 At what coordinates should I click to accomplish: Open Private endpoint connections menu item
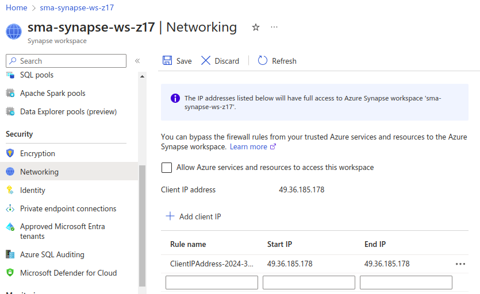click(x=68, y=208)
